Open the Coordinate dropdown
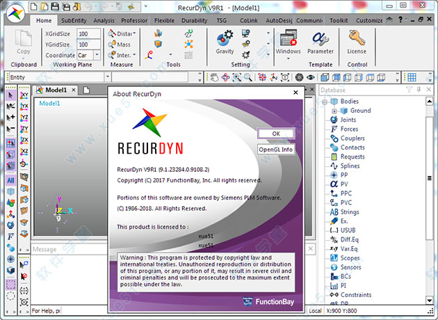 (97, 55)
